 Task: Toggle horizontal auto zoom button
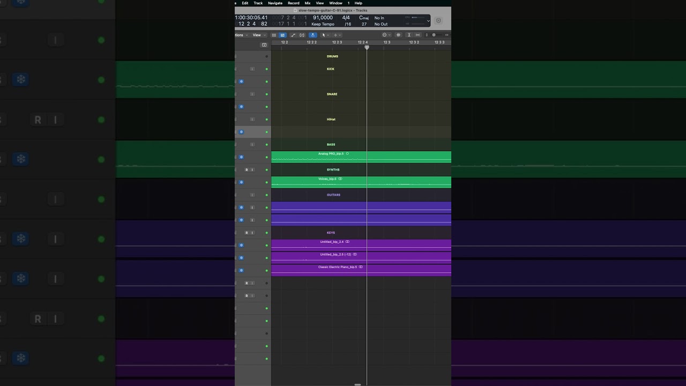pyautogui.click(x=418, y=35)
